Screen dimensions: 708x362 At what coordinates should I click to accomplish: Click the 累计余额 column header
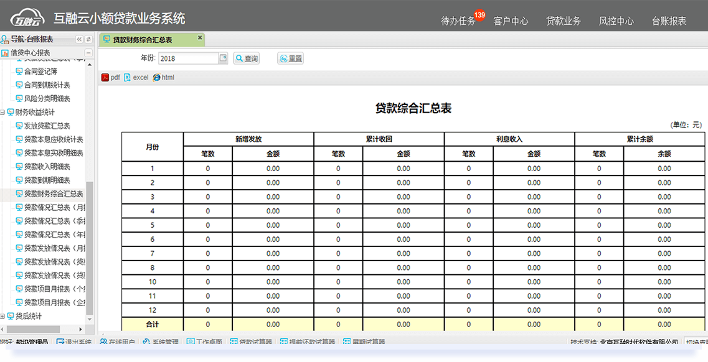(640, 139)
